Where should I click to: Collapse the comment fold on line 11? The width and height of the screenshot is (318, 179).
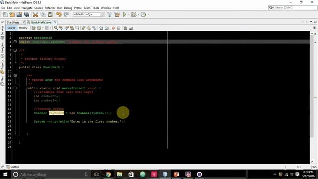click(x=15, y=75)
